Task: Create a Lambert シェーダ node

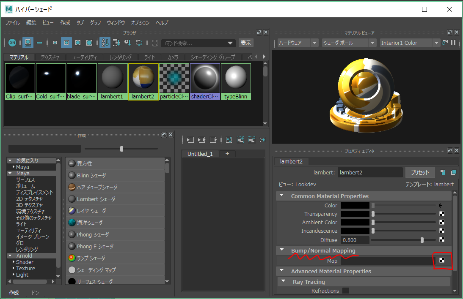Action: tap(115, 199)
